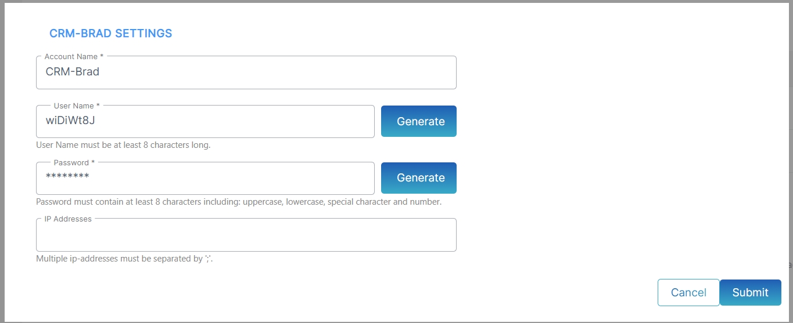Screen dimensions: 793x323
Task: Click the password requirements hint text
Action: click(x=239, y=202)
